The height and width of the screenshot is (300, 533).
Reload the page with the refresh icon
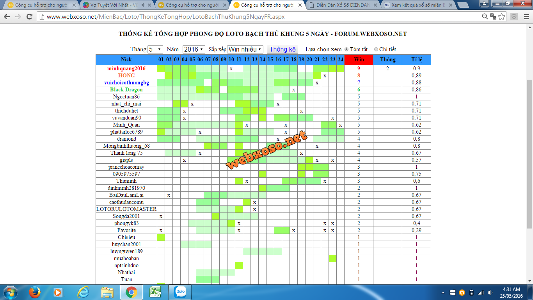point(29,17)
